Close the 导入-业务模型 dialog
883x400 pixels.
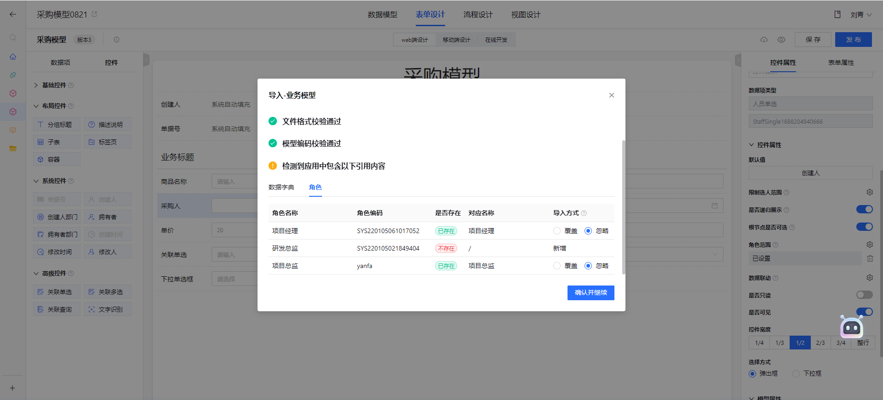point(612,95)
